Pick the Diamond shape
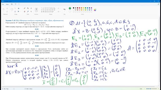Screen dimensions: 161x90 (x=42, y=10)
